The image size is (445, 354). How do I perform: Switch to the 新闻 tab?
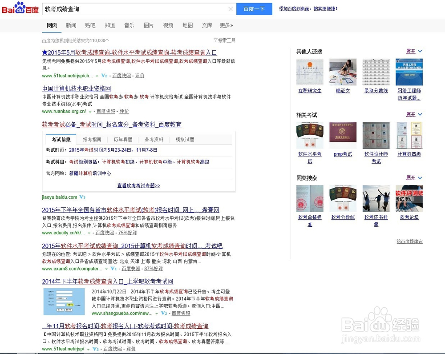click(71, 25)
